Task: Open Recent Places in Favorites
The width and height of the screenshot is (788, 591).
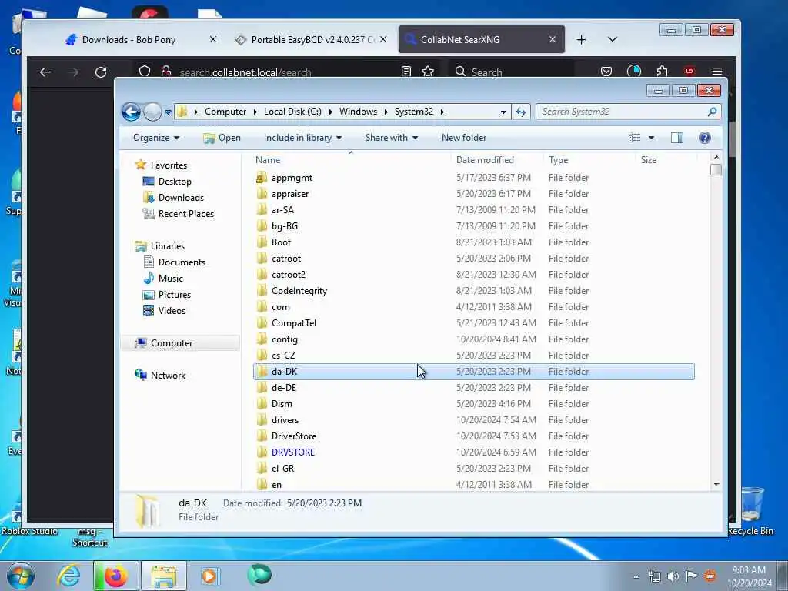Action: point(186,214)
